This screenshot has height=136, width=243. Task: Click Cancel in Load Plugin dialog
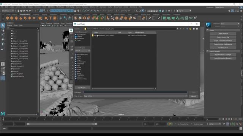(x=193, y=96)
